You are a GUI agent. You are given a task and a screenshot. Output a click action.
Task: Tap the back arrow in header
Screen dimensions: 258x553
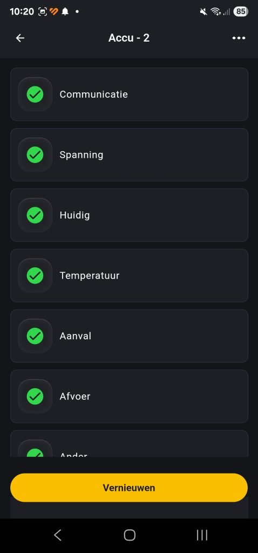point(20,38)
